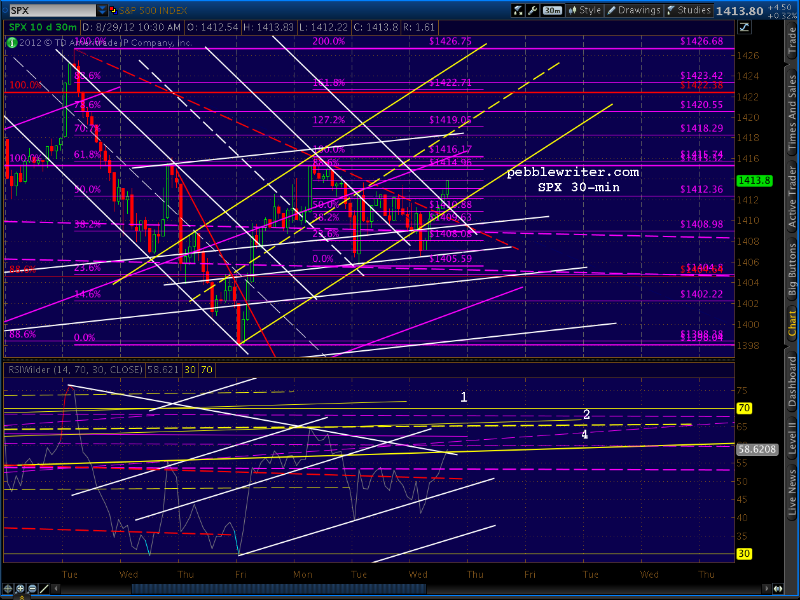Click the 161.8% Fibonacci label
800x600 pixels.
pyautogui.click(x=329, y=82)
